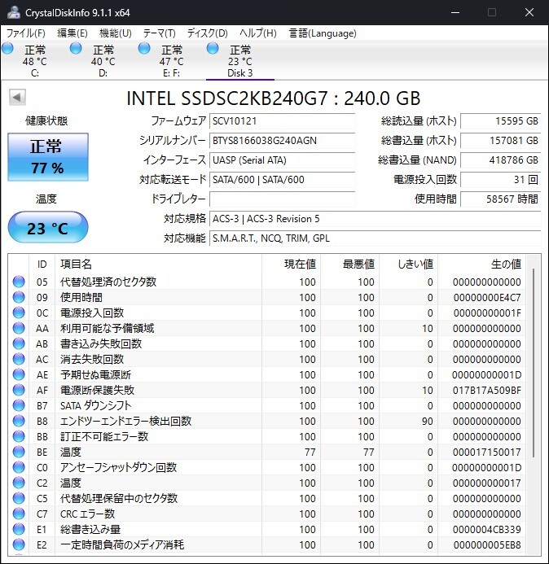The height and width of the screenshot is (564, 549).
Task: Click the SMART list vertical scrollbar
Action: point(534,366)
